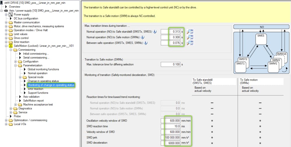This screenshot has width=291, height=147.
Task: Click Oscillation velocity window of SMD field
Action: pos(171,121)
